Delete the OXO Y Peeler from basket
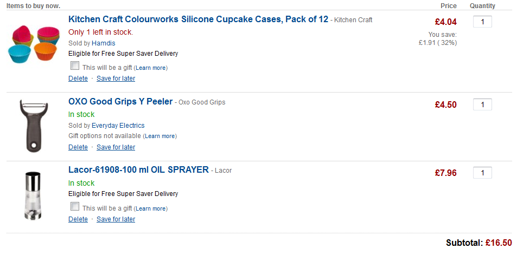This screenshot has width=523, height=255. click(x=78, y=147)
